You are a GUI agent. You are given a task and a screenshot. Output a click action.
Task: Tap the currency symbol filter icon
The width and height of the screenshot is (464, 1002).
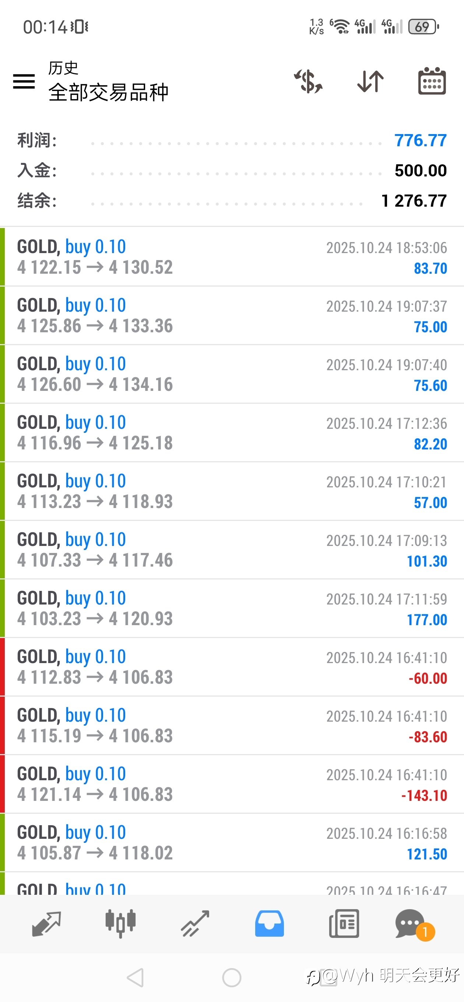308,81
